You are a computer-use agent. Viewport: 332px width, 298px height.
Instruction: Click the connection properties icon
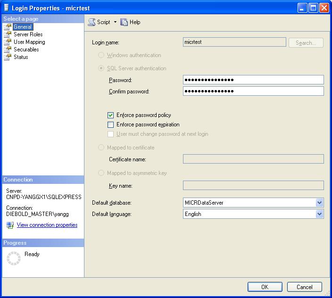pos(10,225)
